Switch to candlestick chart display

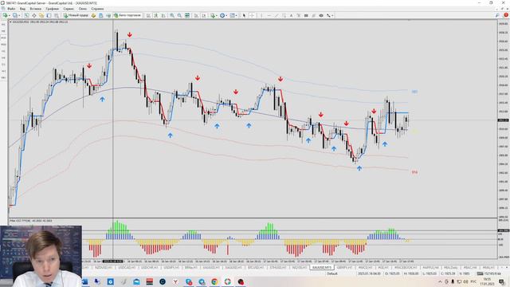pos(156,15)
